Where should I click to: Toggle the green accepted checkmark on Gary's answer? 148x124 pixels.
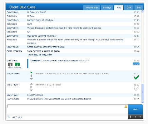pyautogui.click(x=136, y=77)
